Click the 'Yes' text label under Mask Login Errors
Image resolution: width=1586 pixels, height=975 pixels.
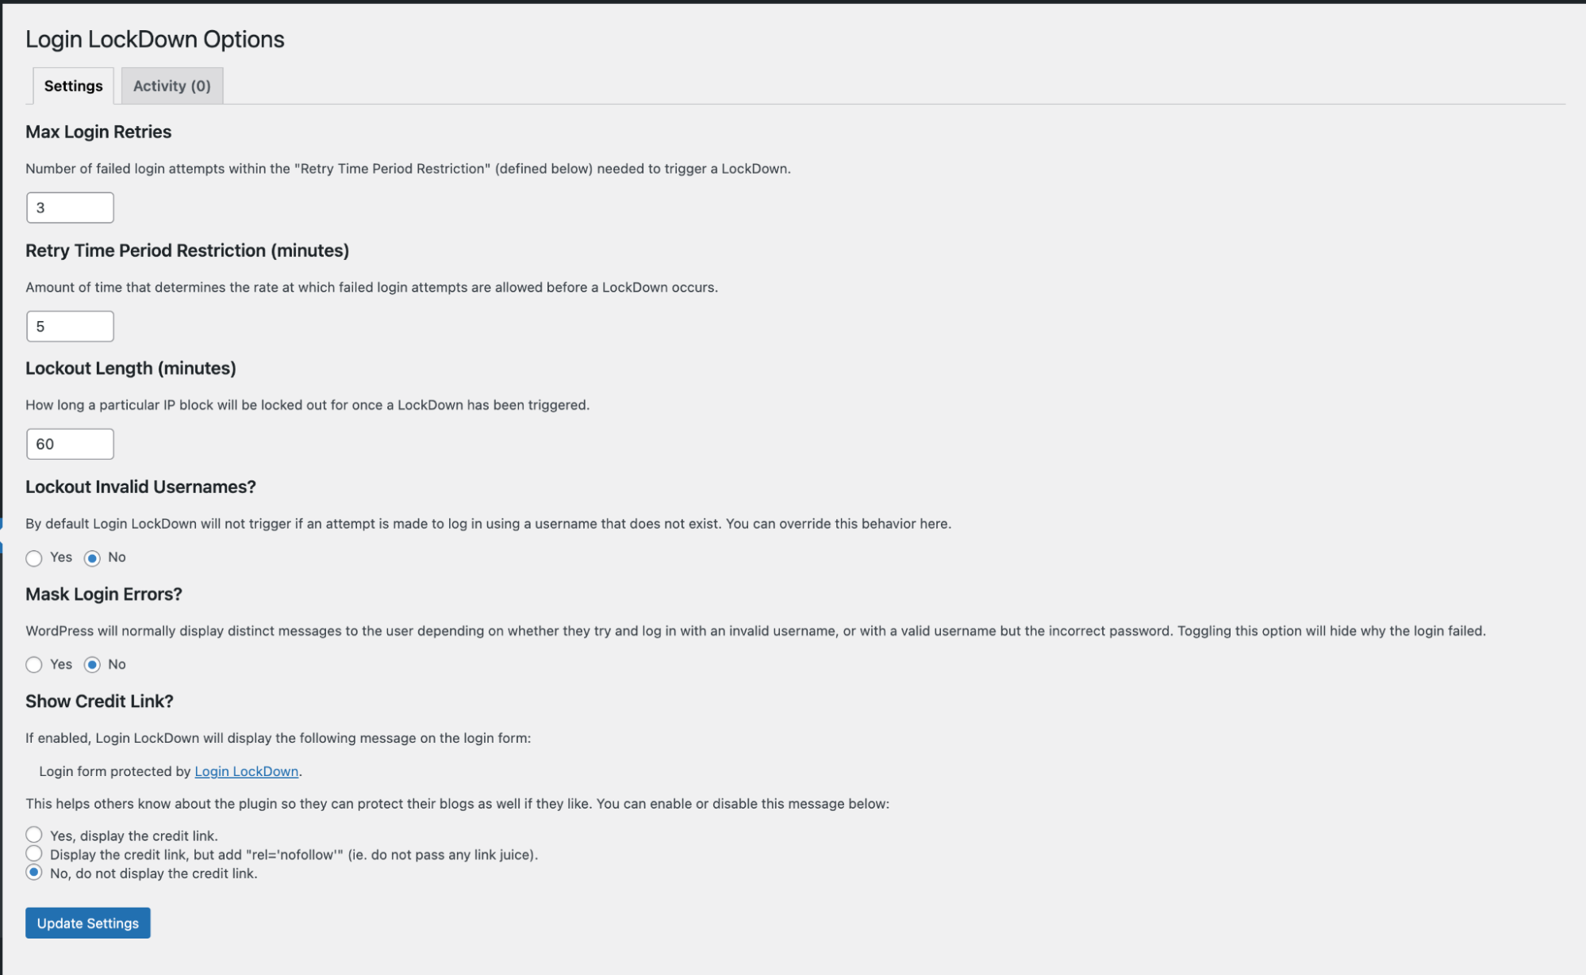61,664
